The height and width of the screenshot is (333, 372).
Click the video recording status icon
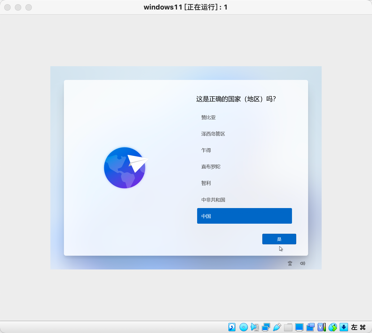tap(310, 327)
